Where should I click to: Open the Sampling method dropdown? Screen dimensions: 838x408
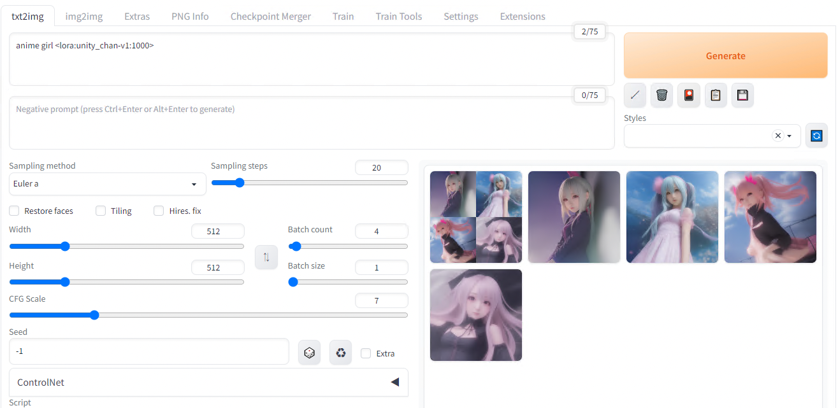coord(108,184)
